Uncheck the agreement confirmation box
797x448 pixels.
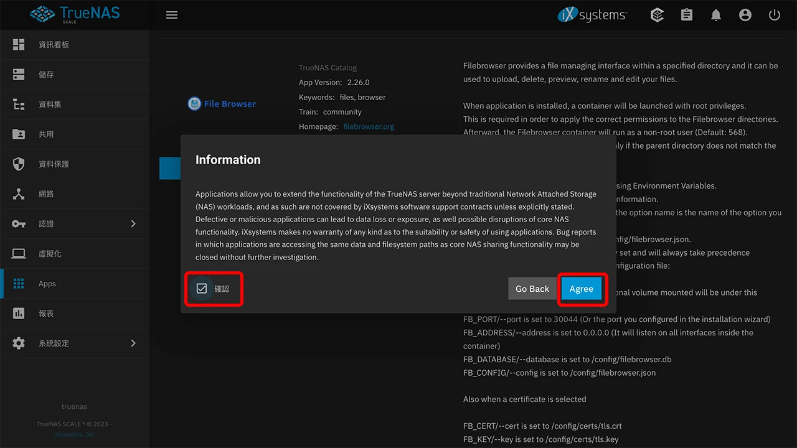point(202,288)
